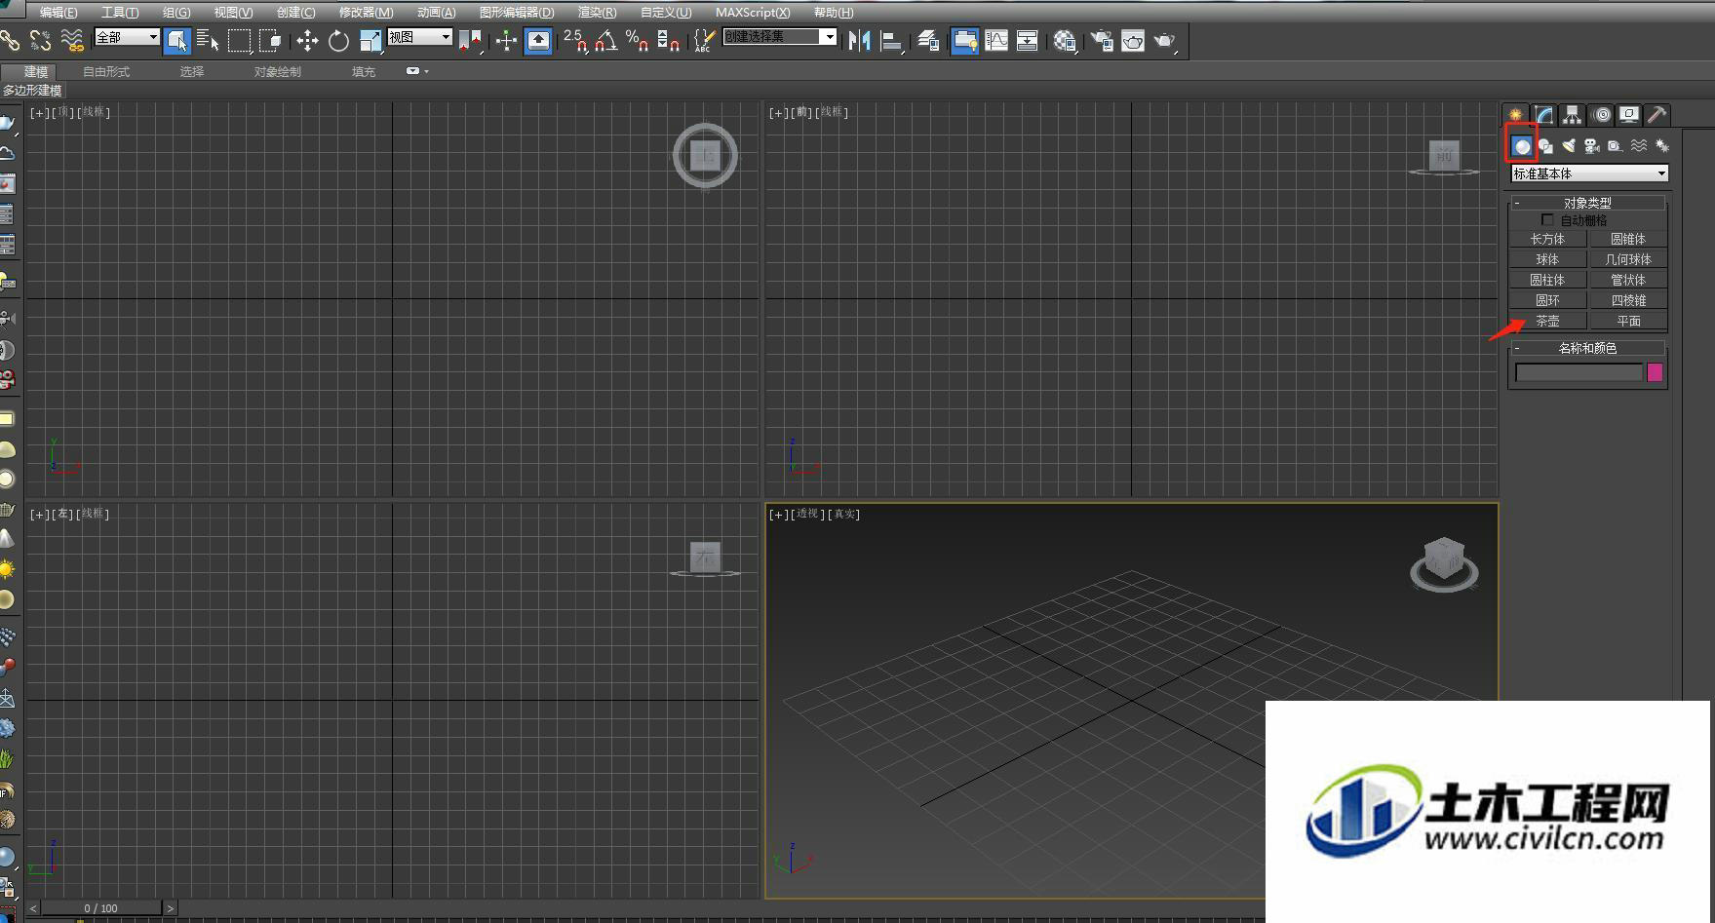Screen dimensions: 1715x923
Task: Open the 渲染(R) menu
Action: tap(597, 13)
